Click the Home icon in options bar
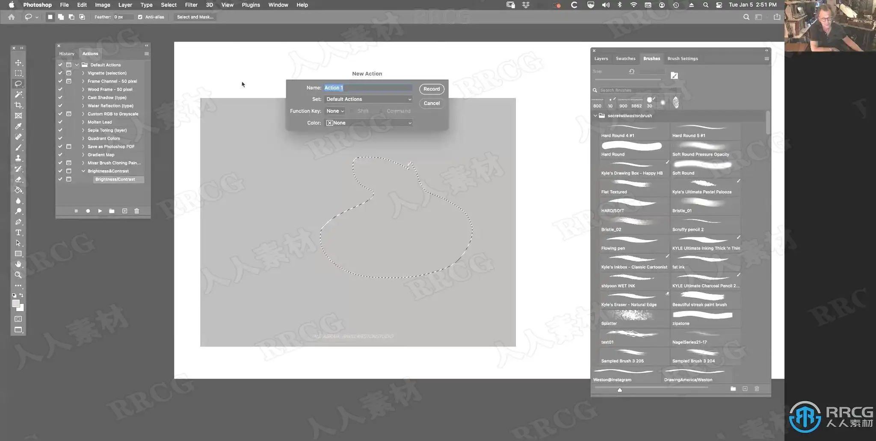Screen dimensions: 876x441 click(x=12, y=17)
